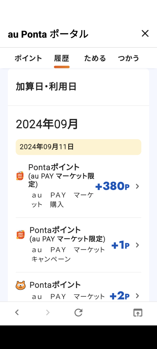Screen dimensions: 157x349
Task: Open the au PAY マーケット キャンペーン record
Action: [x=78, y=245]
